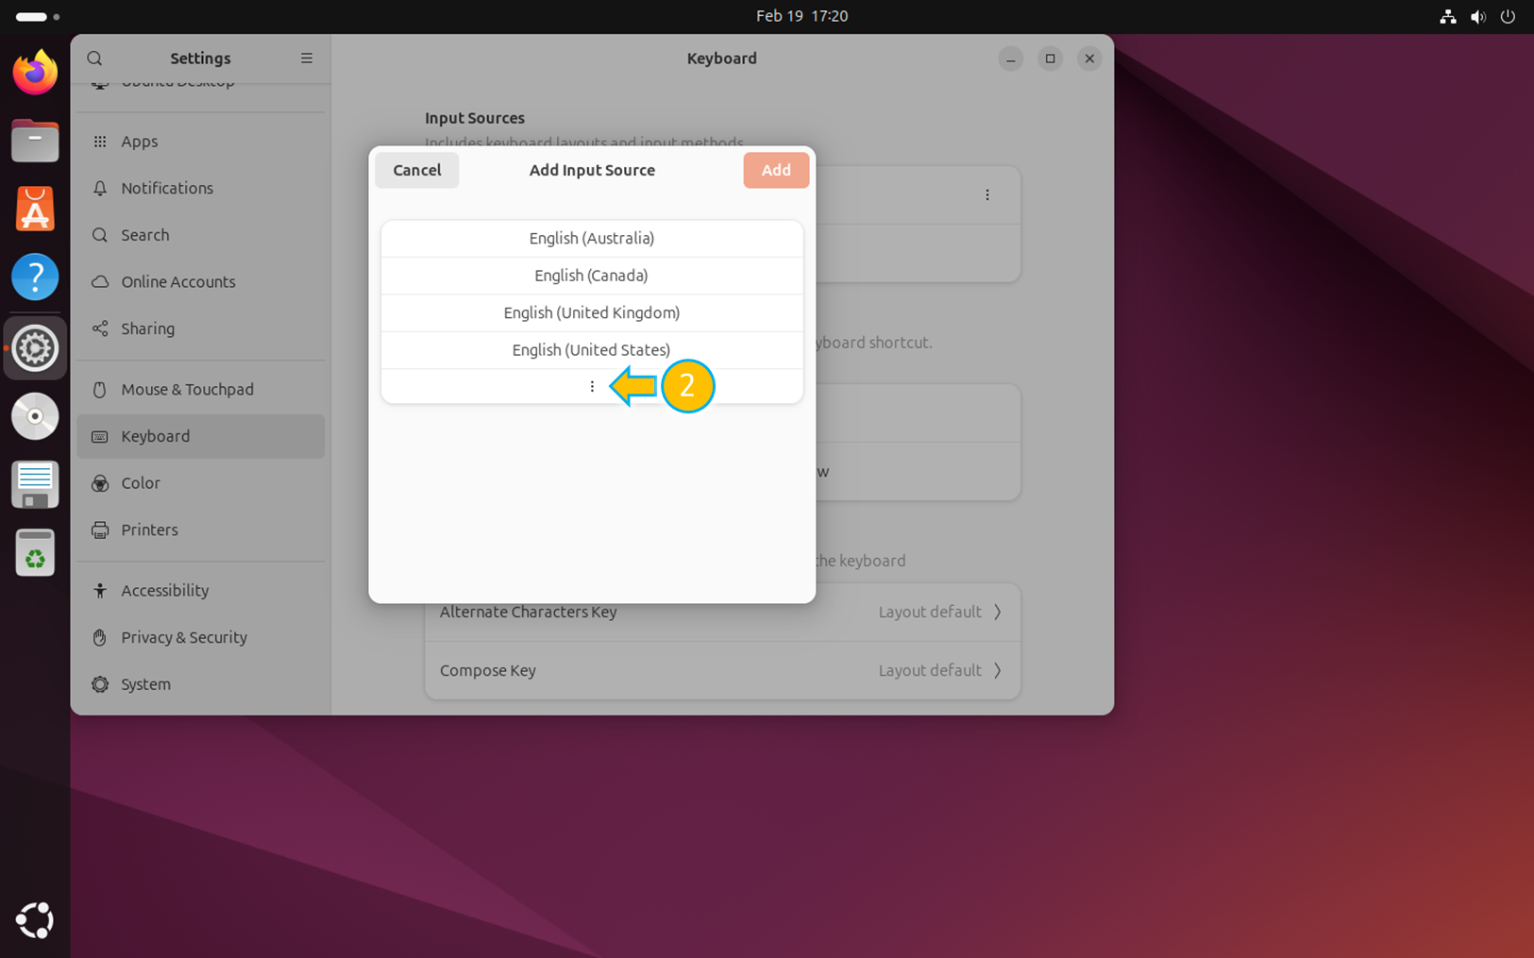The width and height of the screenshot is (1534, 958).
Task: Open Color settings
Action: pos(201,483)
